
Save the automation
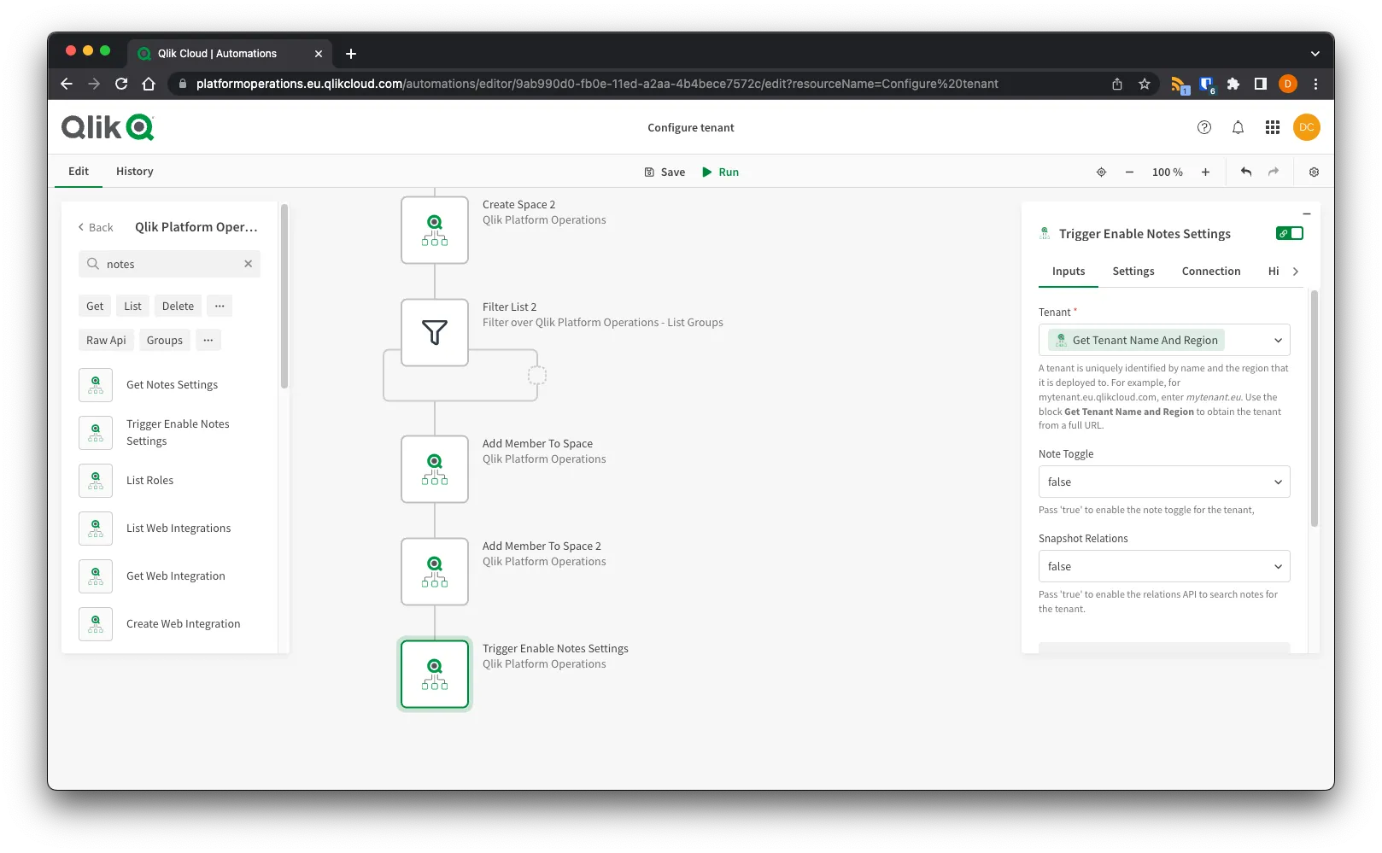665,172
